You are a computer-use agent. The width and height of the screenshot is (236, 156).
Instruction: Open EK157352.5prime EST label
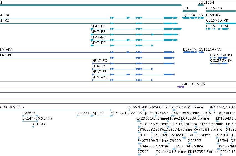(x=203, y=152)
